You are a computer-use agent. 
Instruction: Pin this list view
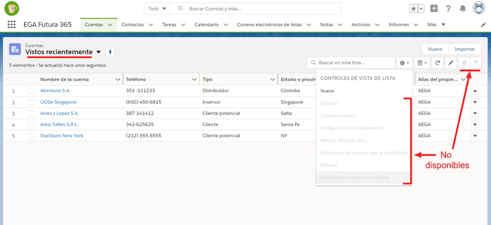tap(110, 52)
